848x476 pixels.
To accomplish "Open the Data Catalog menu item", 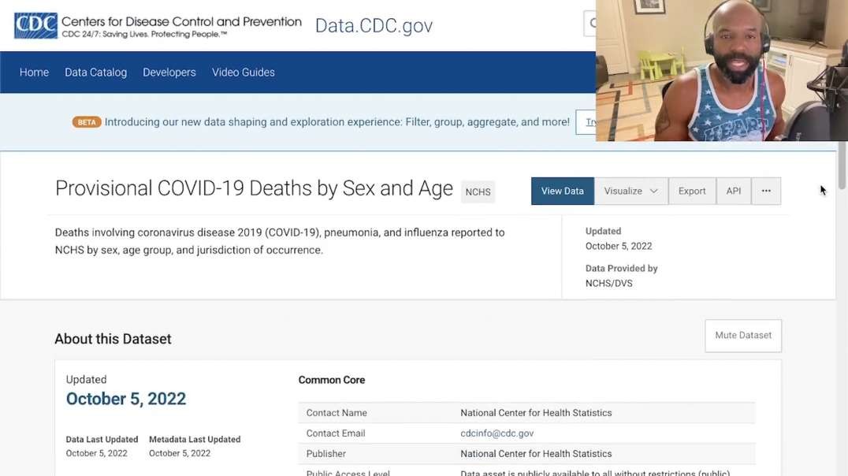I will point(95,72).
